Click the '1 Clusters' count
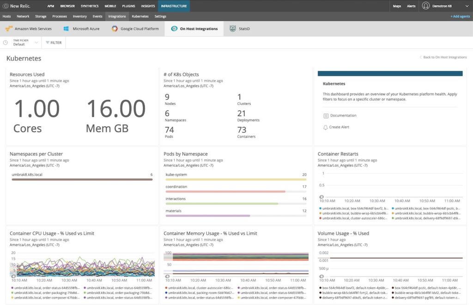Image resolution: width=473 pixels, height=305 pixels. (244, 99)
